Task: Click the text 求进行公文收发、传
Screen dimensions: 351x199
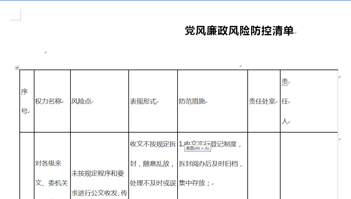Action: (99, 193)
